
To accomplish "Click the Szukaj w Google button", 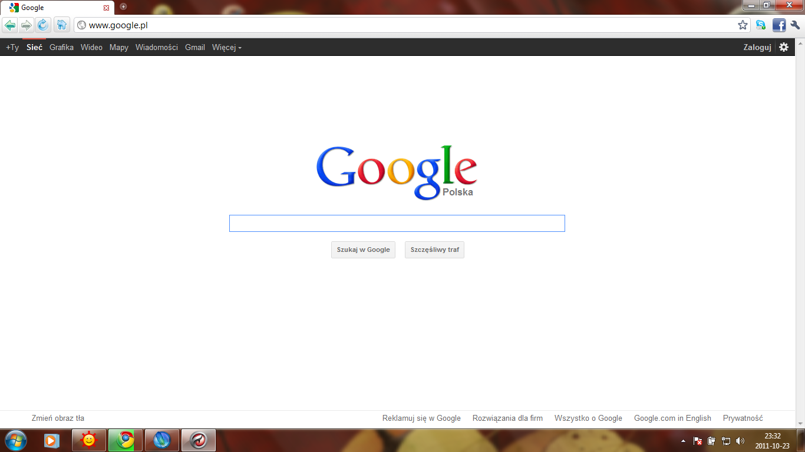I will (x=363, y=250).
